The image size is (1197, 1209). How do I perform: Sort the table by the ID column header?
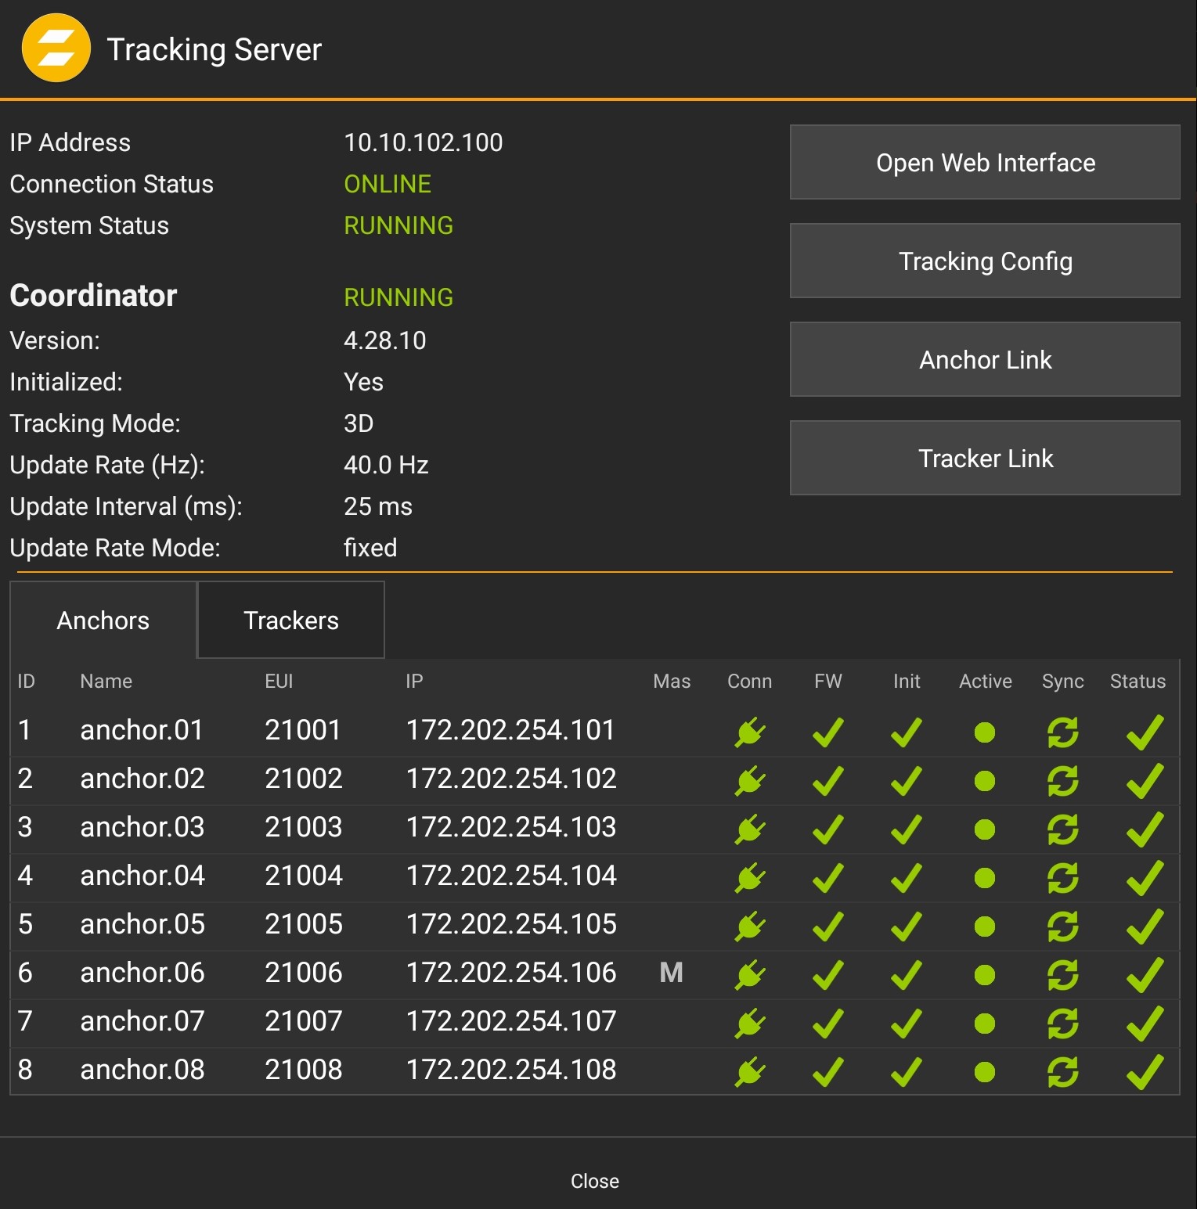click(x=25, y=682)
